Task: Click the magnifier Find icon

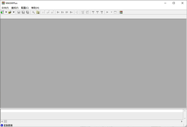Action: [x=33, y=12]
